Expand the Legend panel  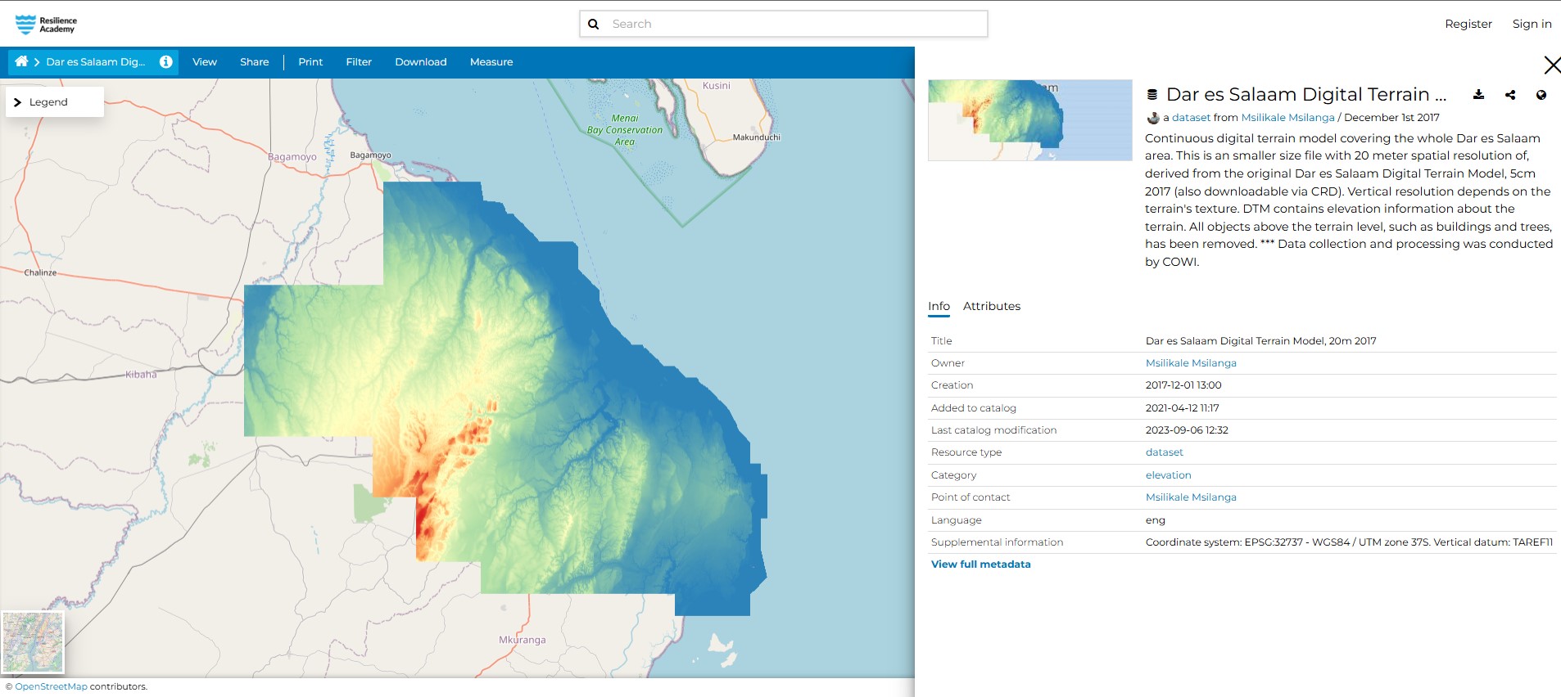(55, 102)
